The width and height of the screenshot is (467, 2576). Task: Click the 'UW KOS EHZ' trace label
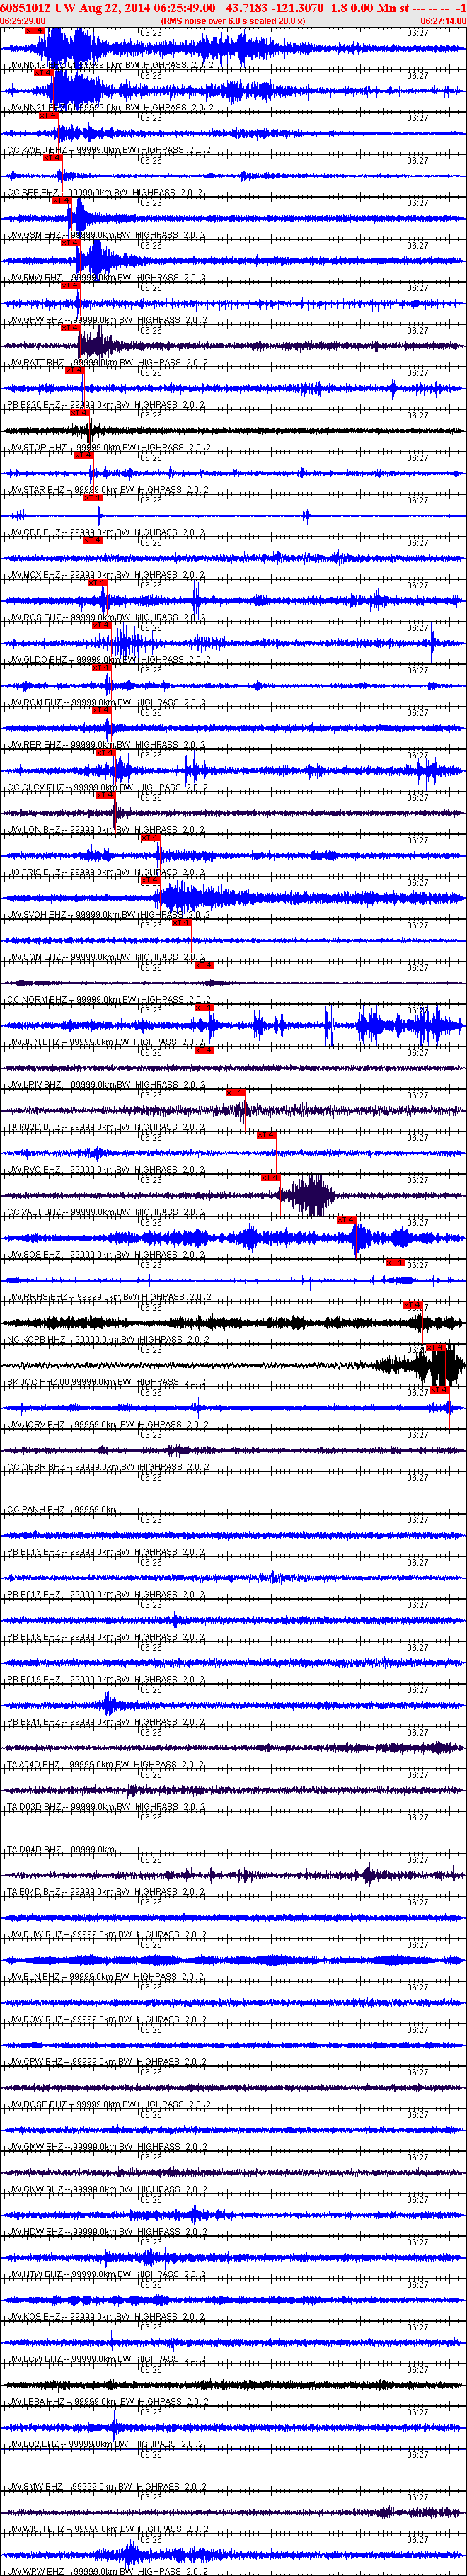tap(34, 2318)
